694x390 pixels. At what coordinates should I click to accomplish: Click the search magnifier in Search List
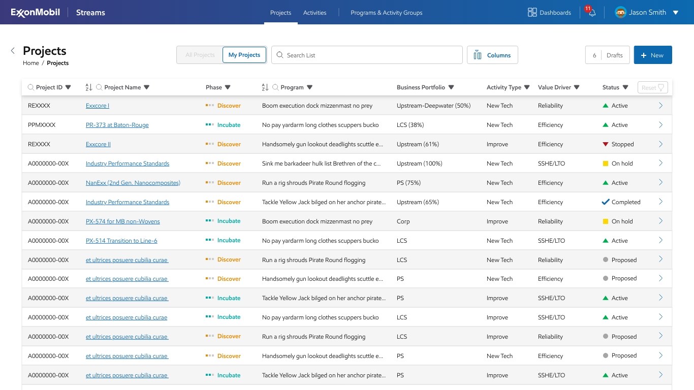pos(280,55)
